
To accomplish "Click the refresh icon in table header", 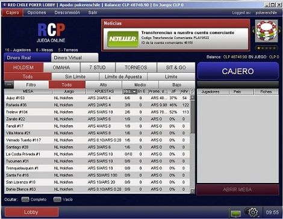I will 192,91.
